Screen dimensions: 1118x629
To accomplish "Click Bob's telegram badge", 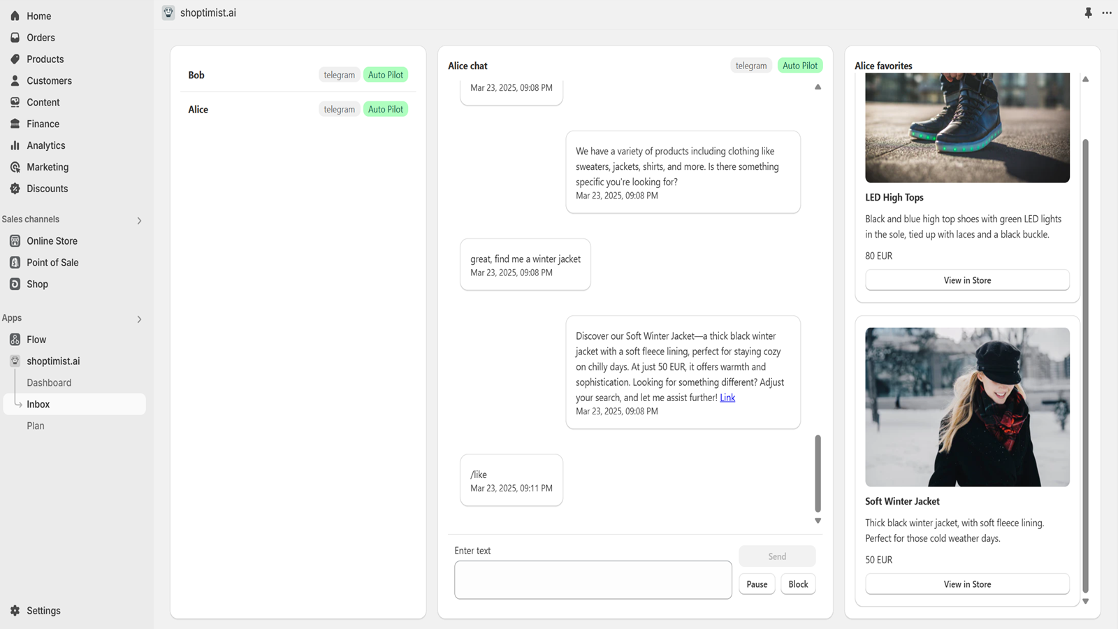I will point(340,75).
